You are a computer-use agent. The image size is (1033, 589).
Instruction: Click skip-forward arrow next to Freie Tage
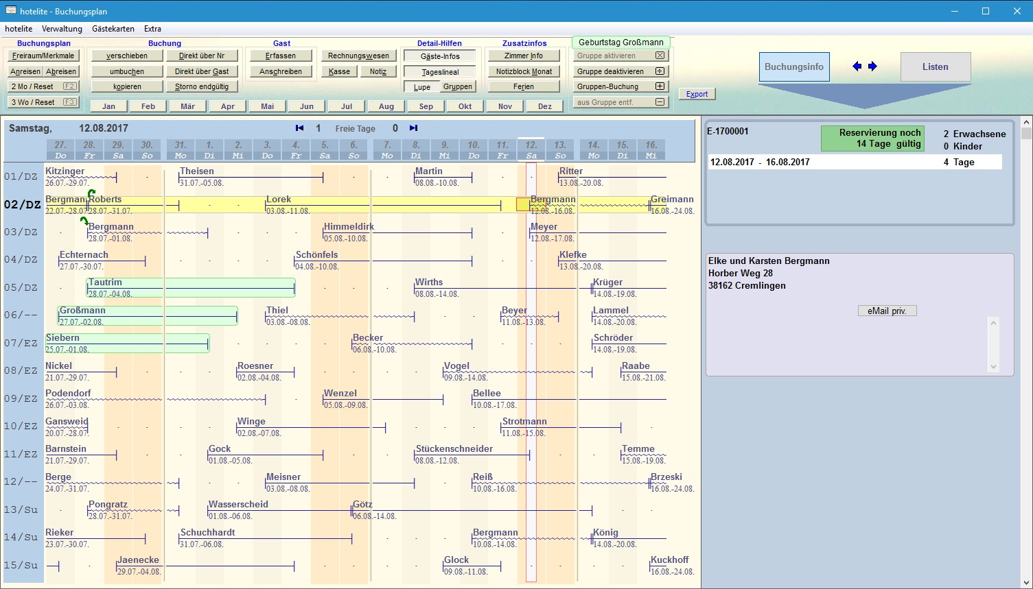point(413,128)
